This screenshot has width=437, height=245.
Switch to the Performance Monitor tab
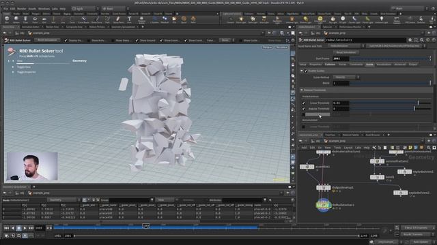click(x=350, y=27)
